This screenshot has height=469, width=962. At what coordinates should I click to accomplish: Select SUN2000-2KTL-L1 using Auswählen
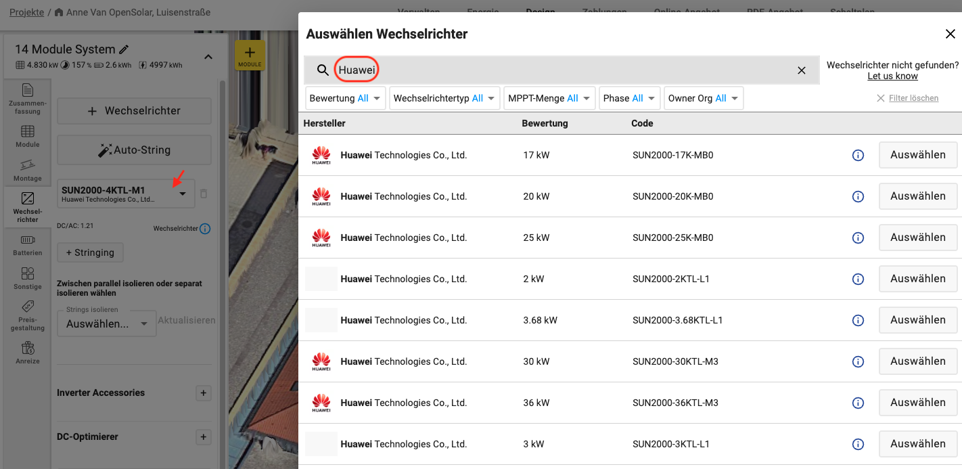918,279
